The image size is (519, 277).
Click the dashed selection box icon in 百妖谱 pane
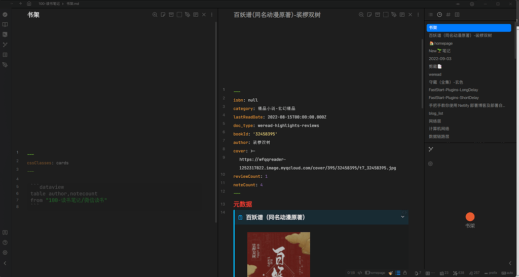pyautogui.click(x=386, y=15)
